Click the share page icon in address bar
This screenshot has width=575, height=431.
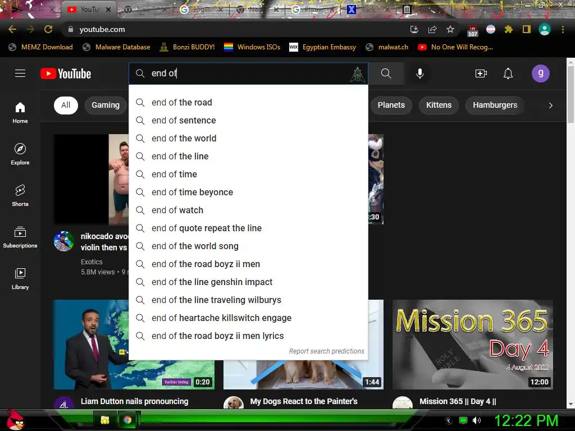(432, 29)
